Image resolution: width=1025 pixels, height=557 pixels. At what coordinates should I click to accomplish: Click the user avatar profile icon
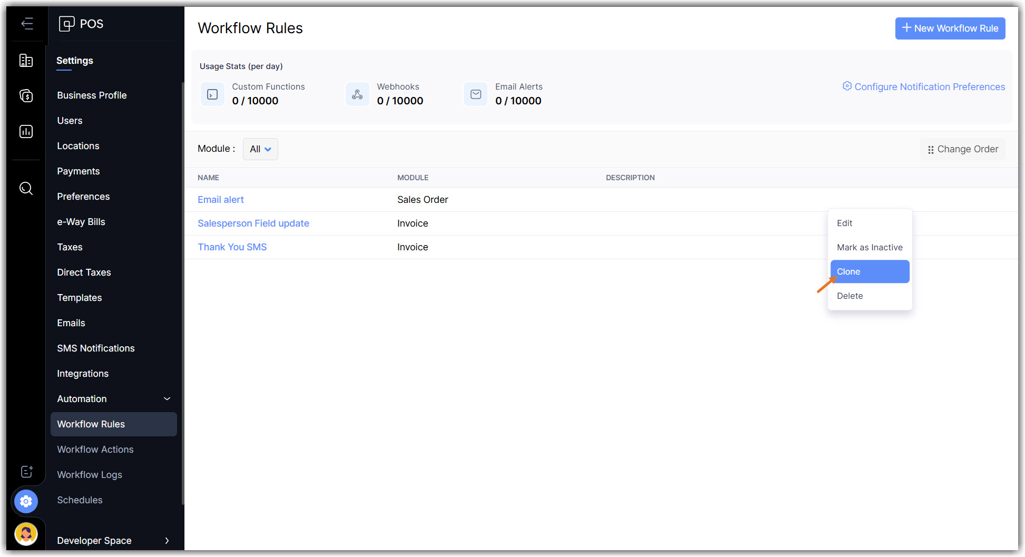coord(26,534)
